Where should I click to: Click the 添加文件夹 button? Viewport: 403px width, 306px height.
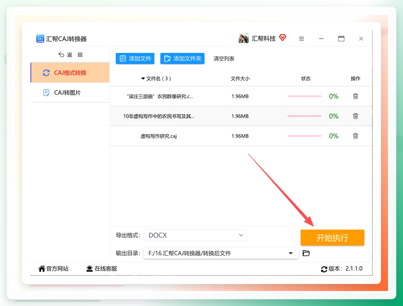pyautogui.click(x=182, y=58)
